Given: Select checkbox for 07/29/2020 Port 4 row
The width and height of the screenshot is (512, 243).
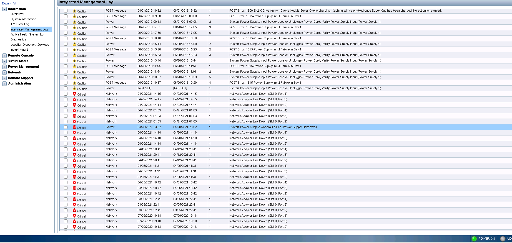Looking at the screenshot, I should [66, 216].
